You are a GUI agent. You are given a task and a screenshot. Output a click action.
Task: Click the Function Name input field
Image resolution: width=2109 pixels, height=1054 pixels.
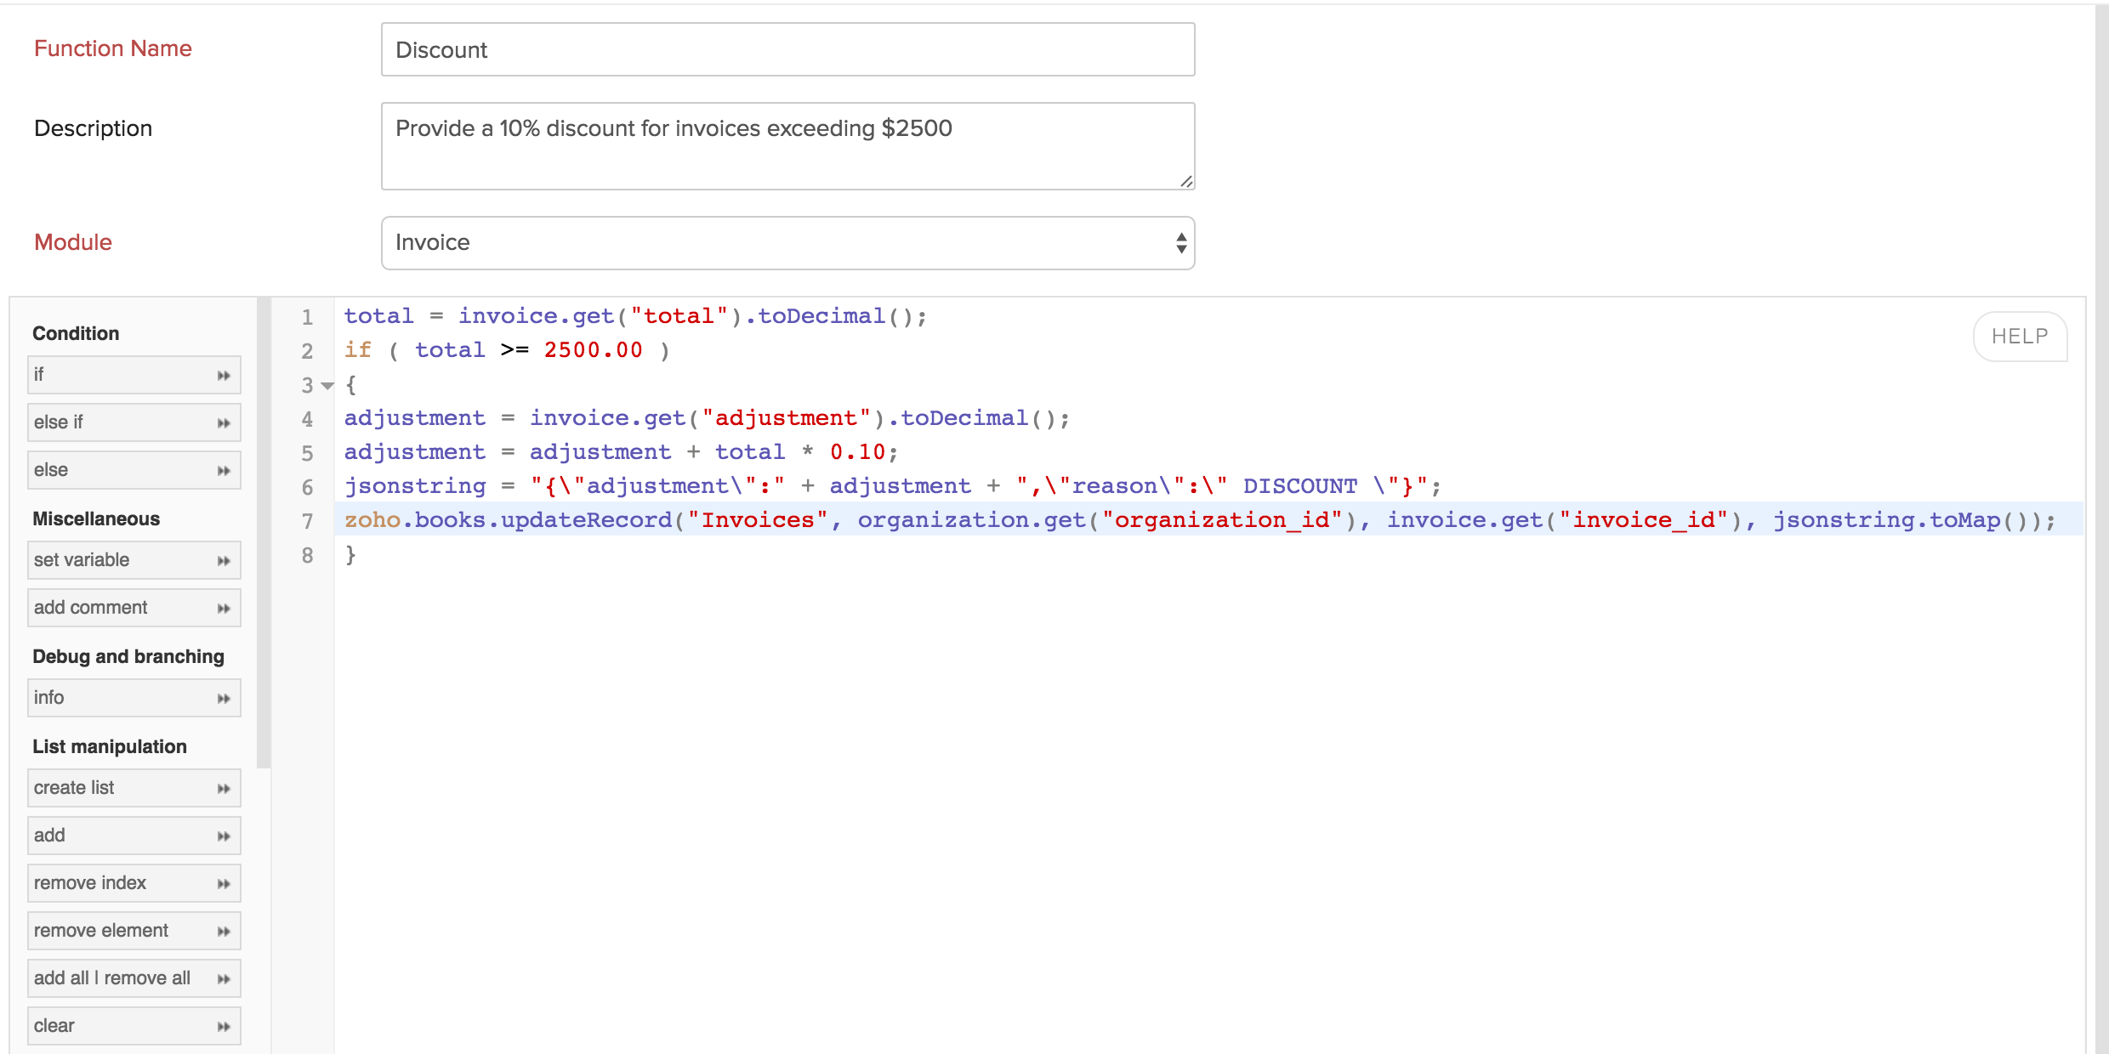coord(787,50)
